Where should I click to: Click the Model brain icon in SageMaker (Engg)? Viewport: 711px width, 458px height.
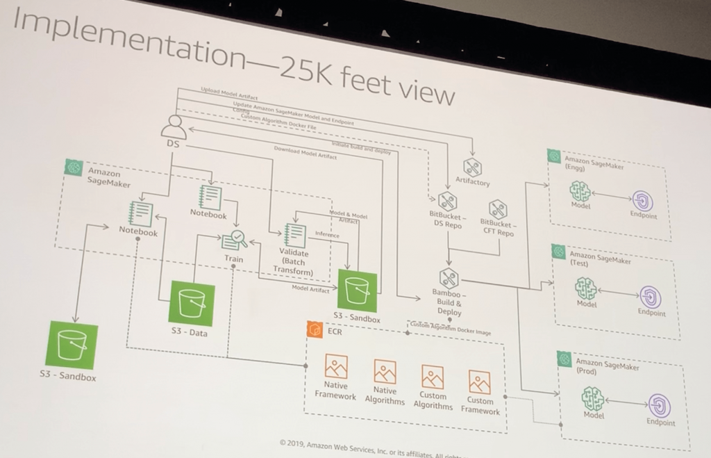[x=580, y=191]
